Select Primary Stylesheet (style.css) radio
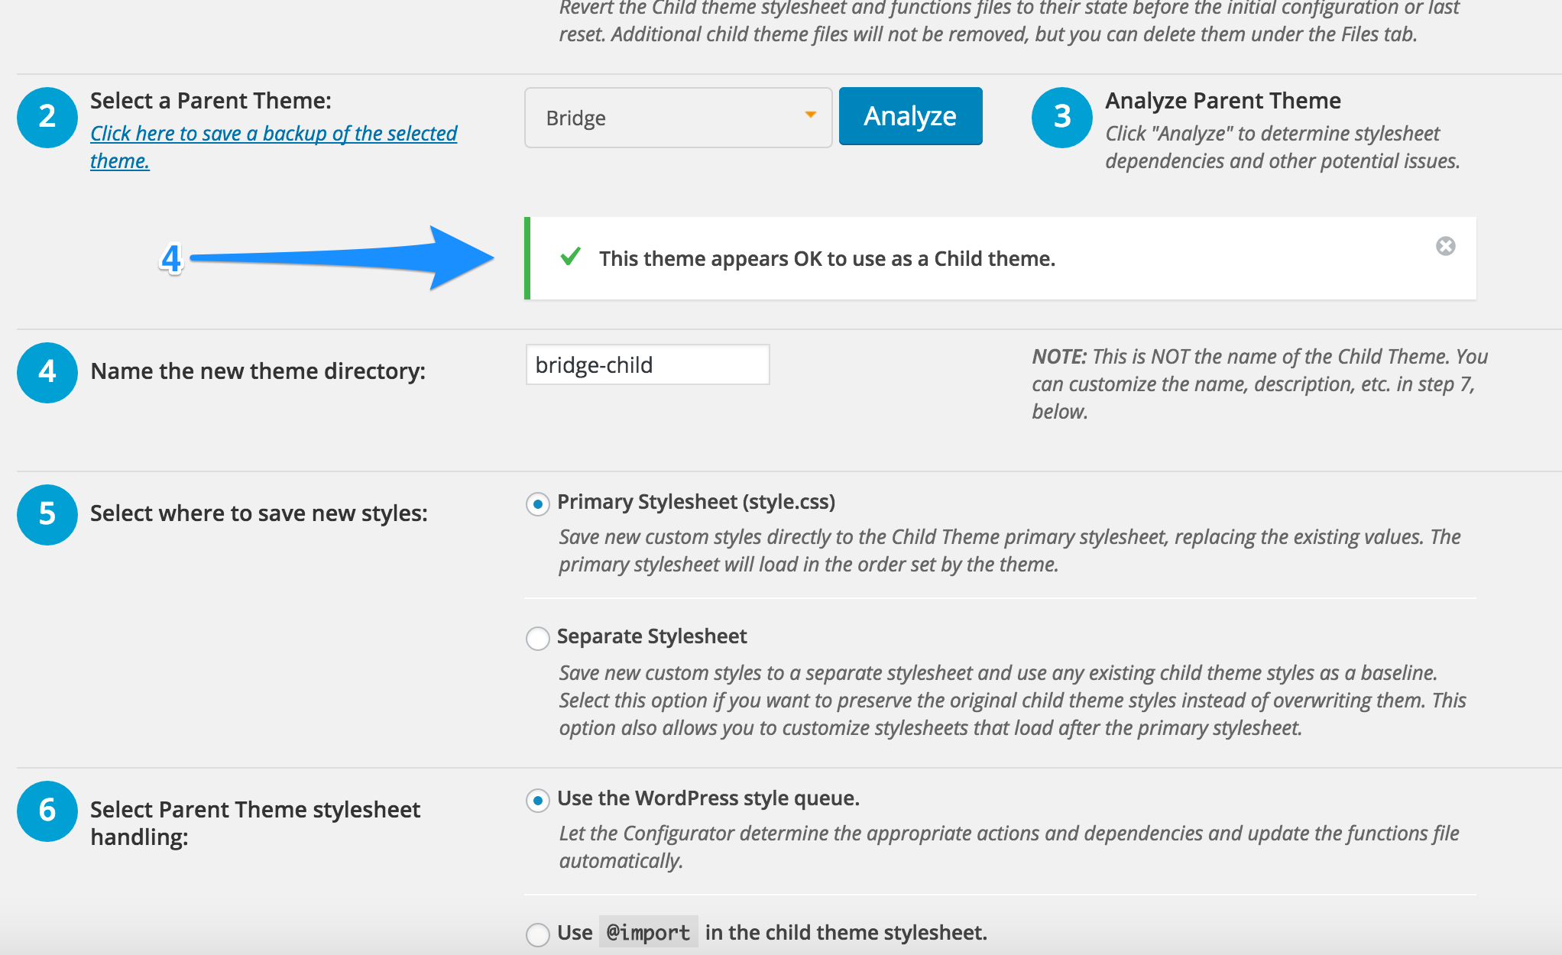Viewport: 1562px width, 955px height. coord(538,503)
